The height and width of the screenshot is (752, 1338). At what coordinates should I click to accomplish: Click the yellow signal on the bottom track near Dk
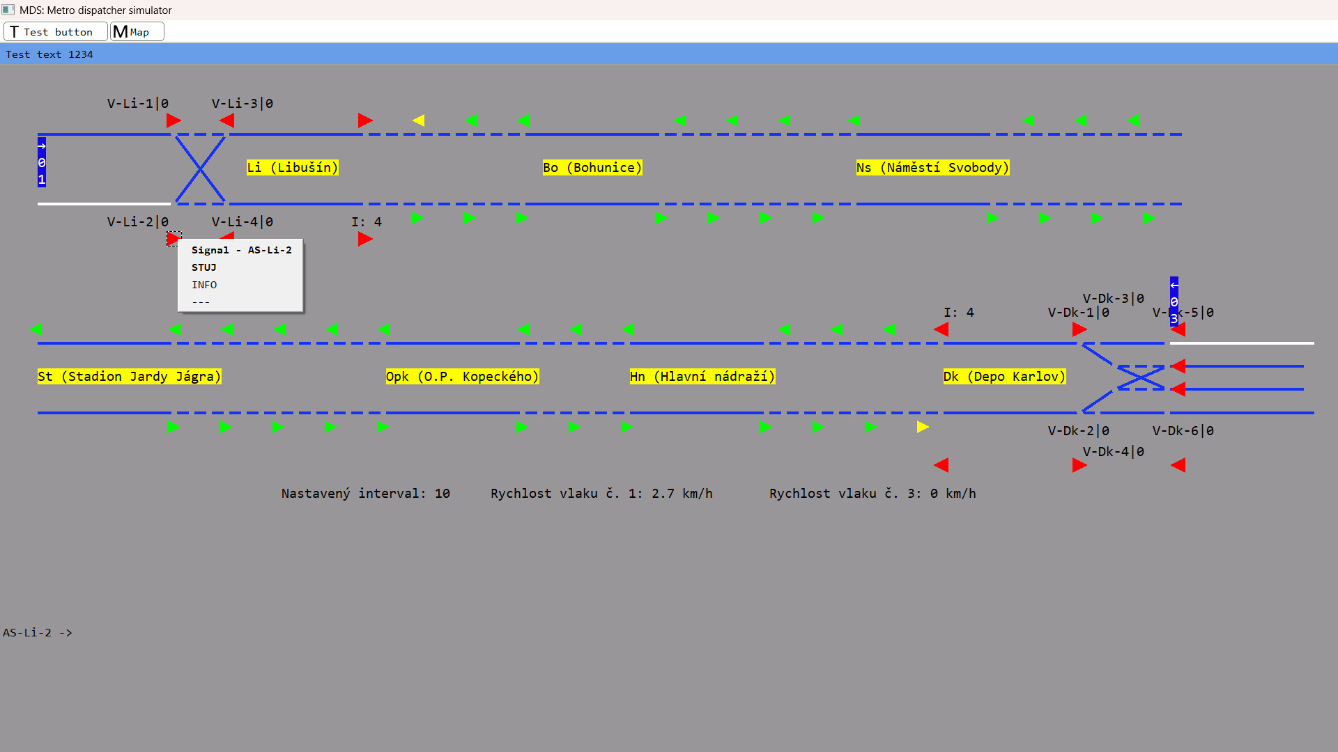(x=923, y=427)
